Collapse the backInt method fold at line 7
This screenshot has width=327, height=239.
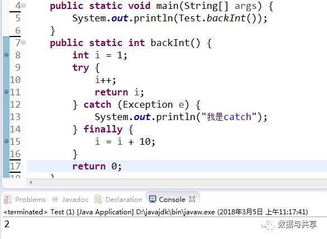(24, 43)
